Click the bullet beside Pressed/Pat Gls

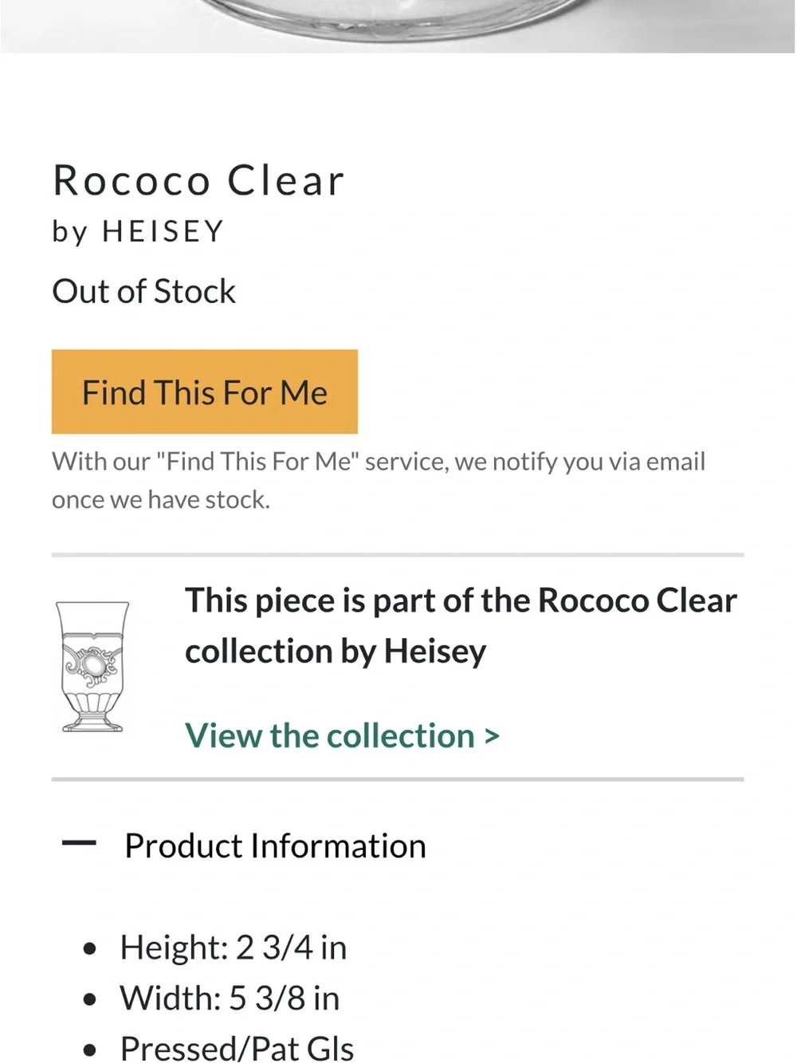point(89,1050)
